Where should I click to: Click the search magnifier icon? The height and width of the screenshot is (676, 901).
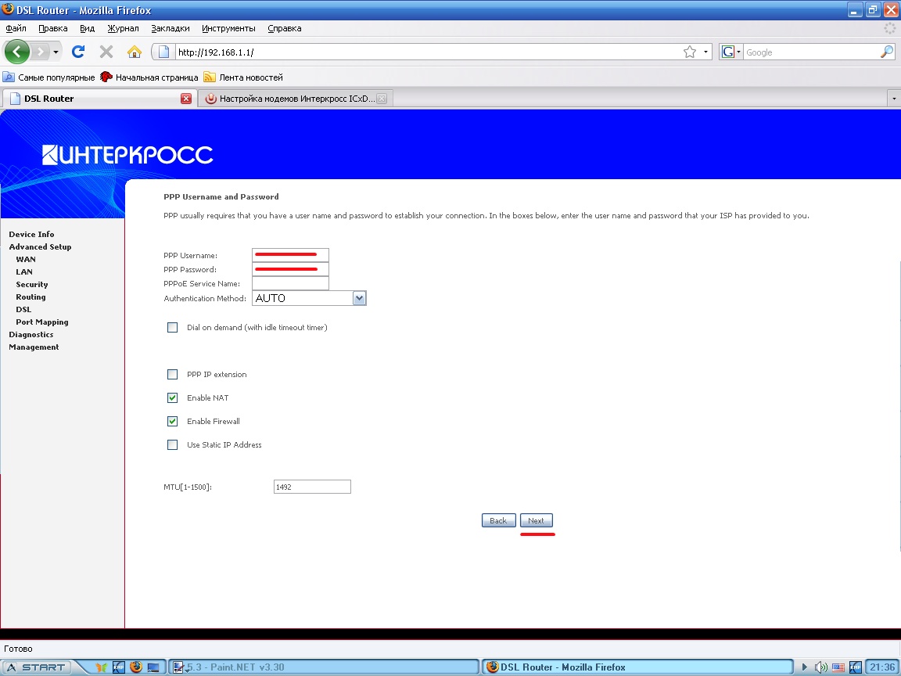pos(886,52)
